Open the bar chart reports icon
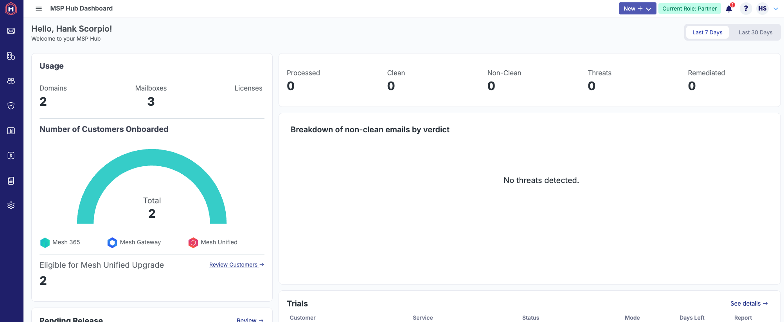The image size is (784, 322). pos(11,131)
